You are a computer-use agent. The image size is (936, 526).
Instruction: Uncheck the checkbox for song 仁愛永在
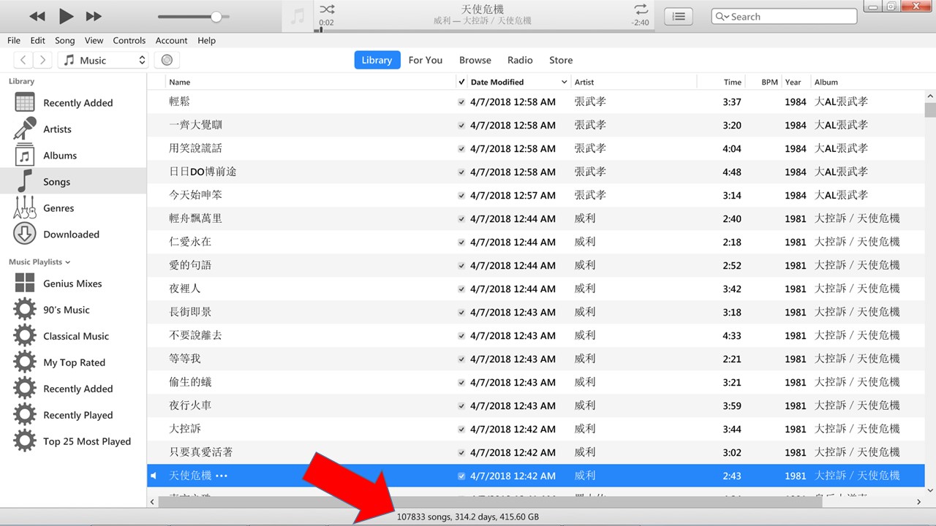(461, 243)
